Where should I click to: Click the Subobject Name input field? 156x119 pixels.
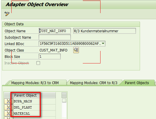pos(55,37)
